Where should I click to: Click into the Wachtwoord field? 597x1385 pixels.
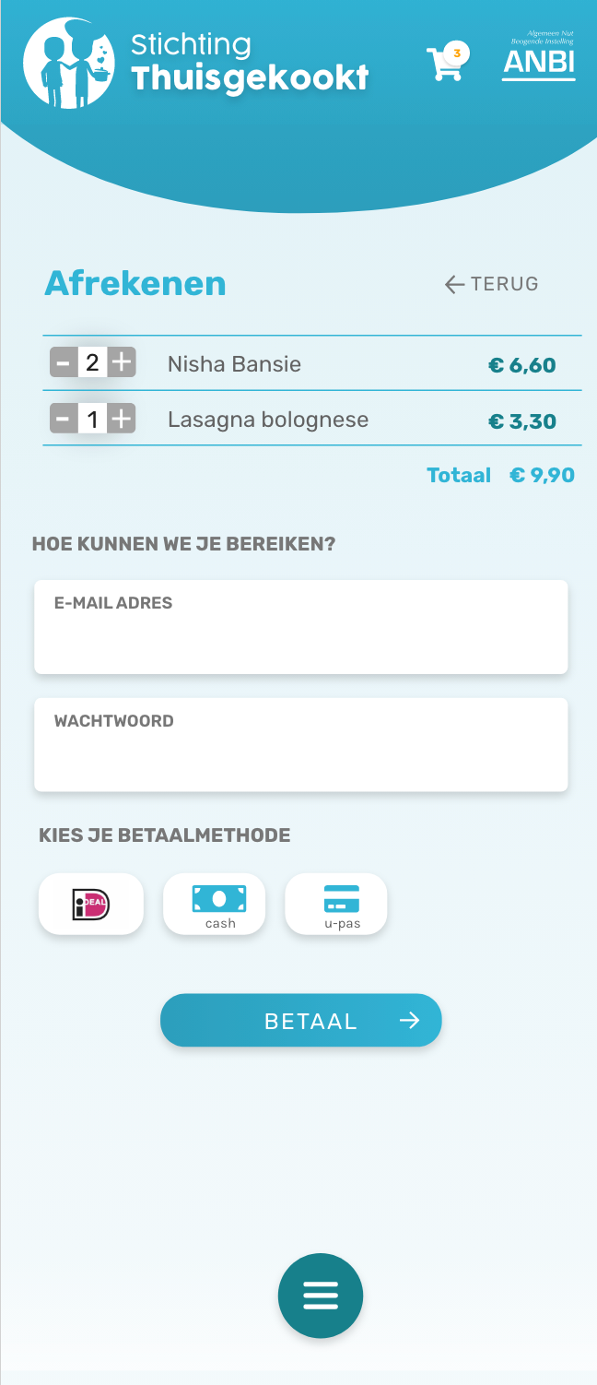click(301, 754)
